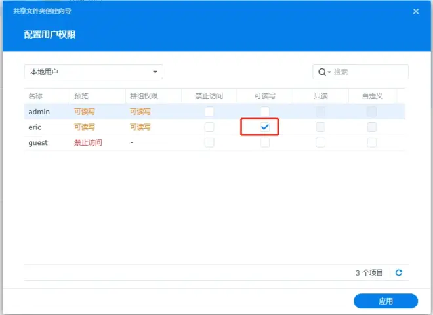
Task: Apply settings with the 应用 button
Action: pyautogui.click(x=386, y=301)
